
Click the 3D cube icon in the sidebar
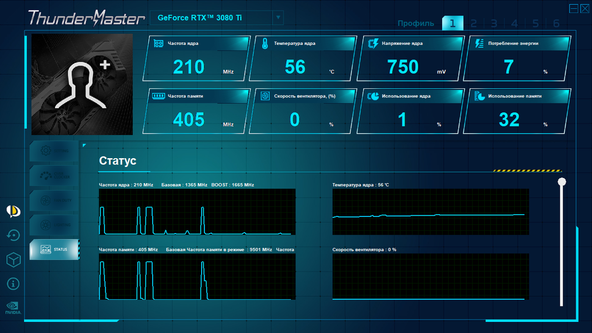[x=13, y=260]
